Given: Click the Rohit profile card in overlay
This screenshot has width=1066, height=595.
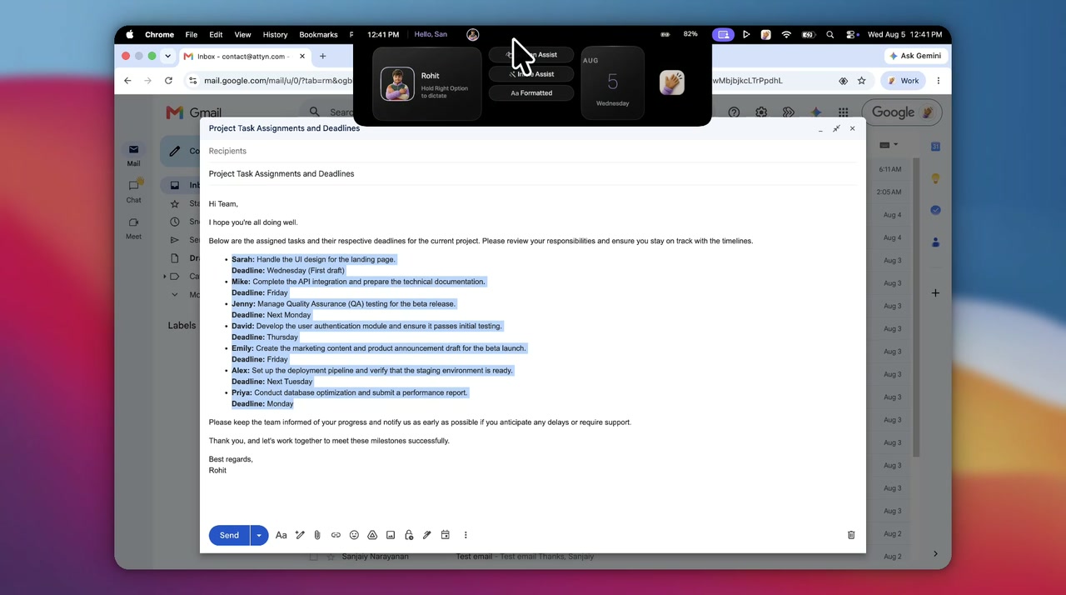Looking at the screenshot, I should point(427,83).
